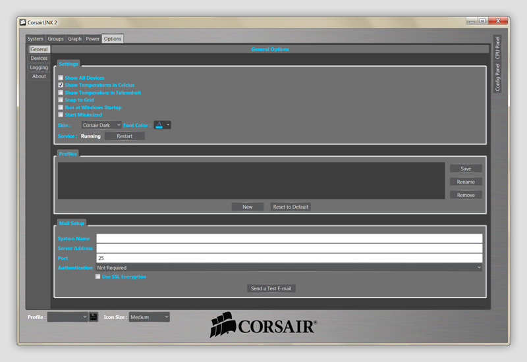
Task: Click the System Name input field
Action: click(x=289, y=238)
